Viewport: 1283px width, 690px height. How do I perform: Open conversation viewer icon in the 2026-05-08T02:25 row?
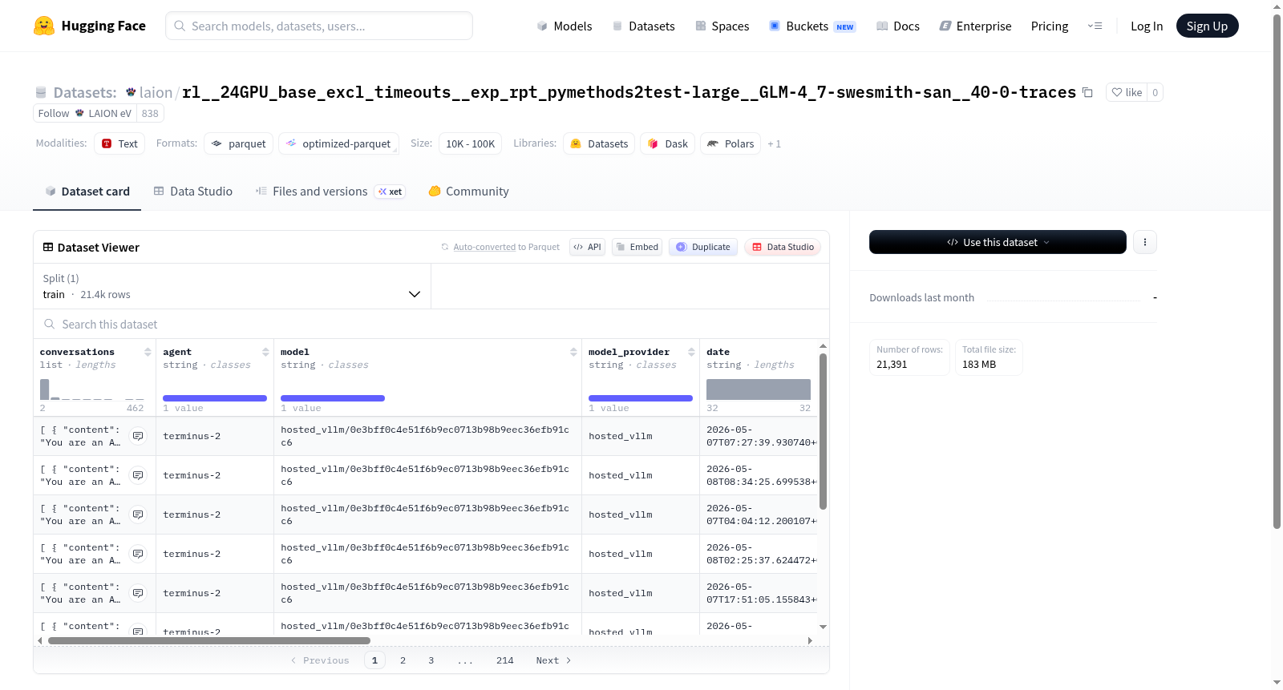point(138,554)
